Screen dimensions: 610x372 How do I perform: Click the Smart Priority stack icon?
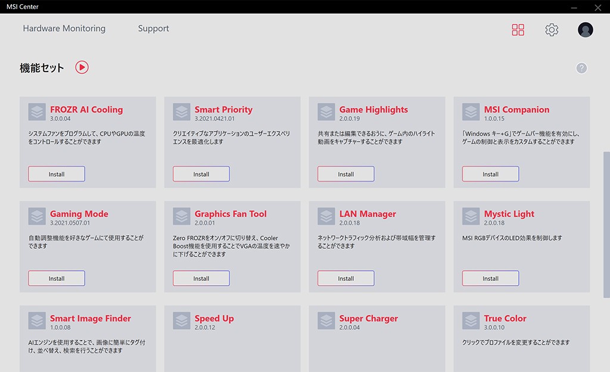click(x=182, y=112)
